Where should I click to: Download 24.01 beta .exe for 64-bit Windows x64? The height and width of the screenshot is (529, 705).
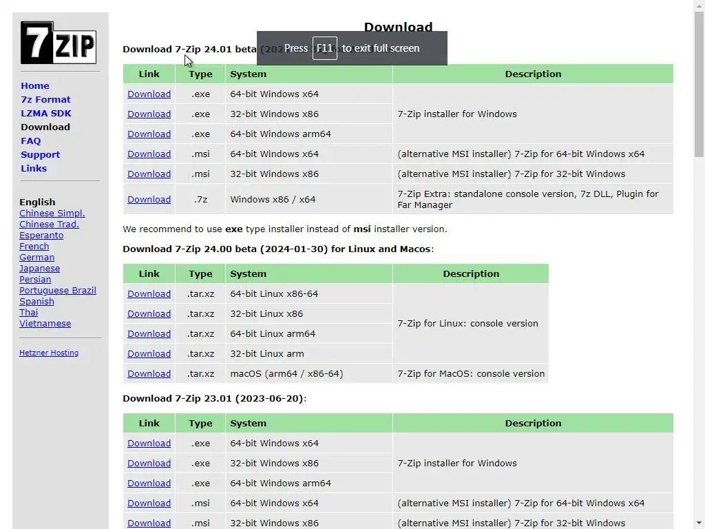click(149, 94)
